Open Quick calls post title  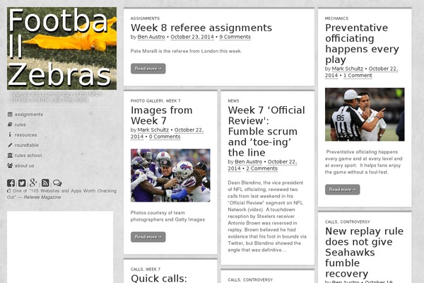159,278
